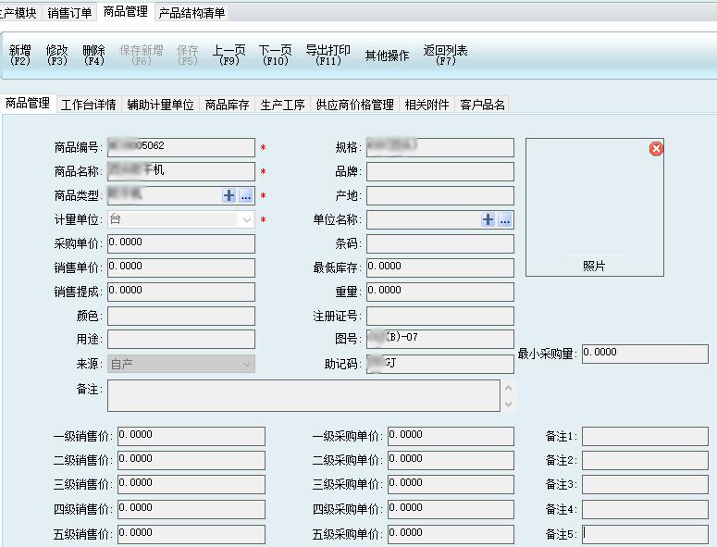This screenshot has width=717, height=547.
Task: Switch to the 商品库存 tab
Action: pyautogui.click(x=227, y=105)
